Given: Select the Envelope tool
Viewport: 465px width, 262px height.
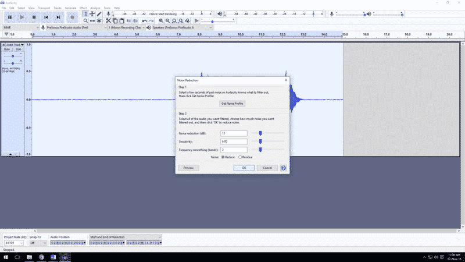Looking at the screenshot, I should coord(92,13).
